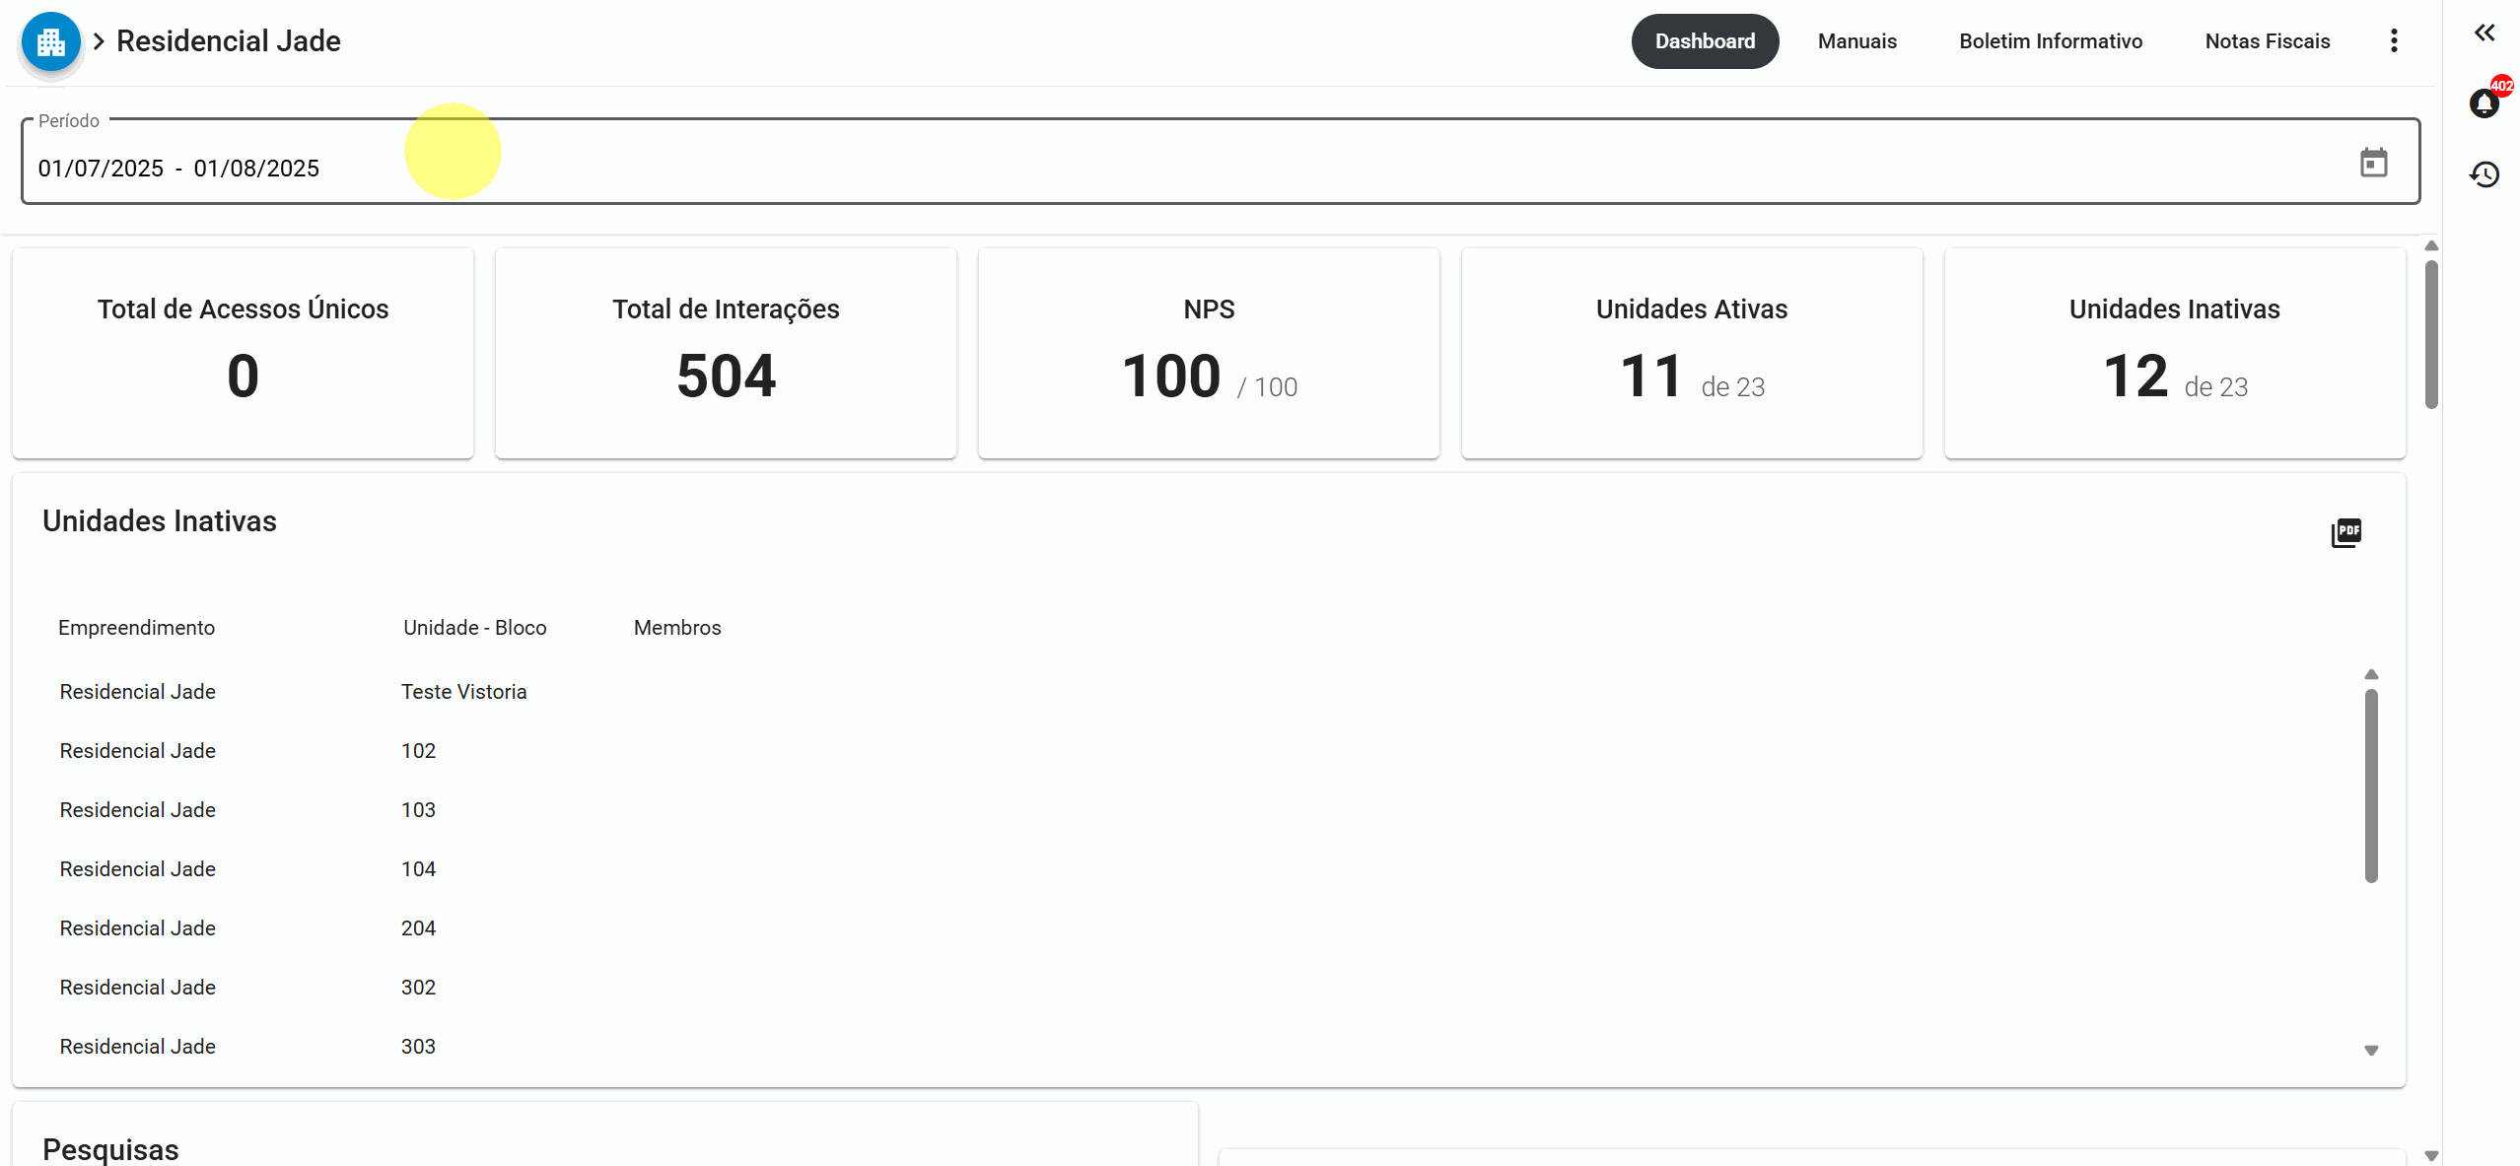Screen dimensions: 2520x1166
Task: Click the breadcrumb chevron before Residencial Jade
Action: [99, 41]
